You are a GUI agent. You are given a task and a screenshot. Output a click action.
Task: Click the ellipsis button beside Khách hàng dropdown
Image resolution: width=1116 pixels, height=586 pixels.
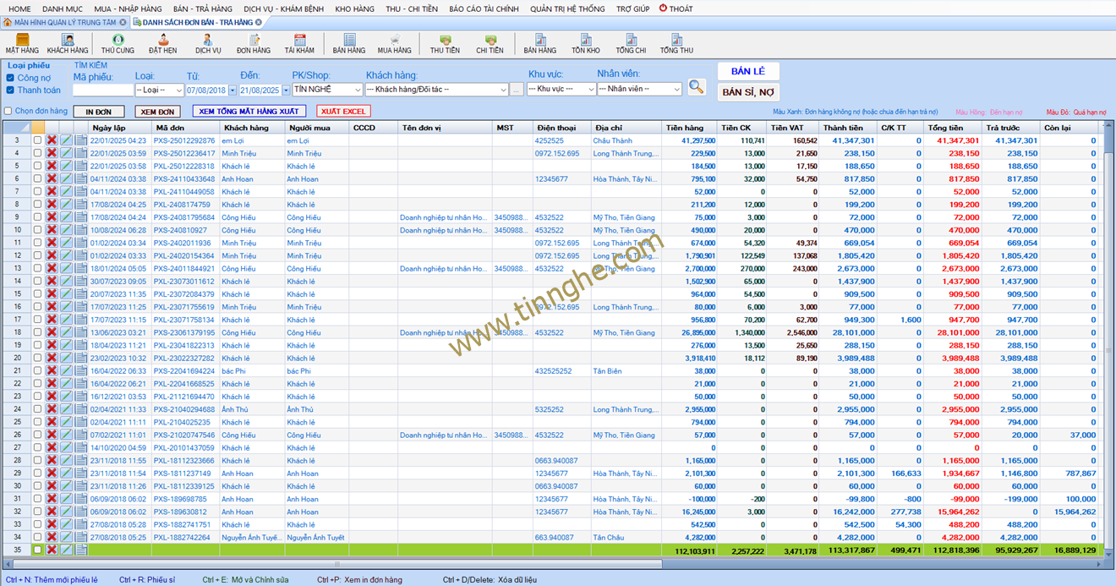coord(517,90)
